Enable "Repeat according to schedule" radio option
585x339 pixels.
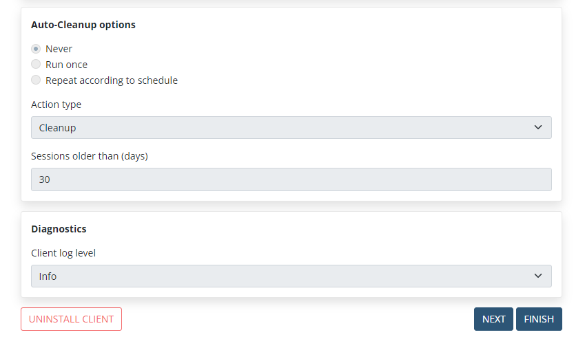coord(36,80)
